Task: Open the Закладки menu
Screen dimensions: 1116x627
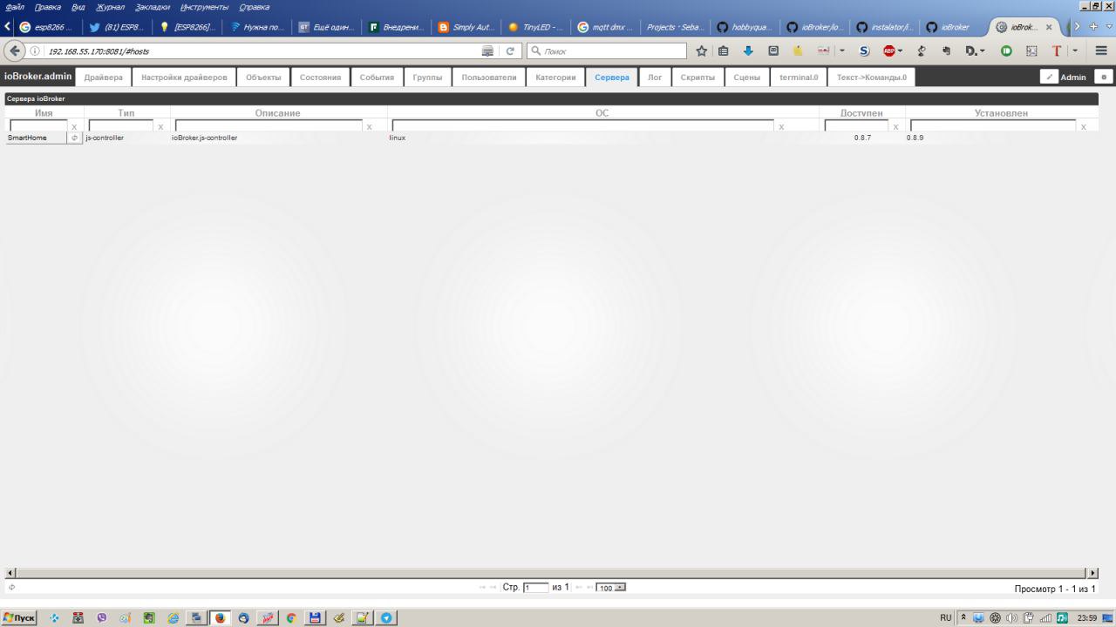Action: coord(153,7)
